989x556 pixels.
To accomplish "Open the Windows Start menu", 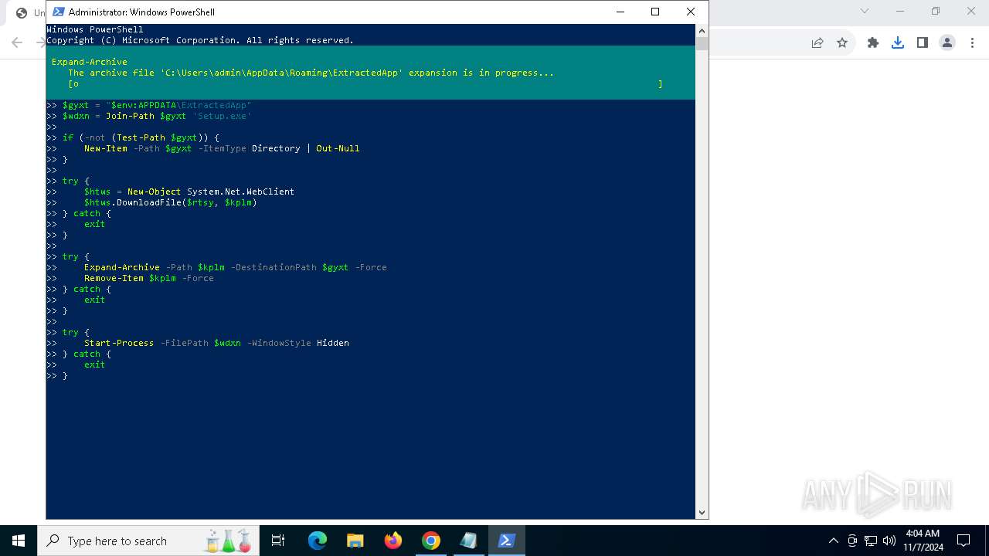I will point(19,541).
